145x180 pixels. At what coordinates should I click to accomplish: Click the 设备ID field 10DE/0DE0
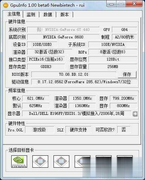tap(42, 44)
